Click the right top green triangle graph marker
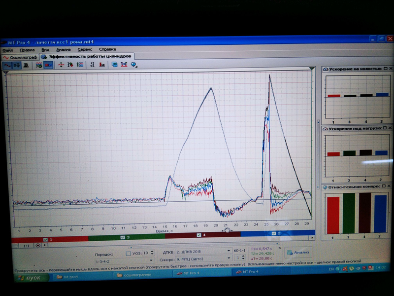The width and height of the screenshot is (394, 296). [x=312, y=69]
